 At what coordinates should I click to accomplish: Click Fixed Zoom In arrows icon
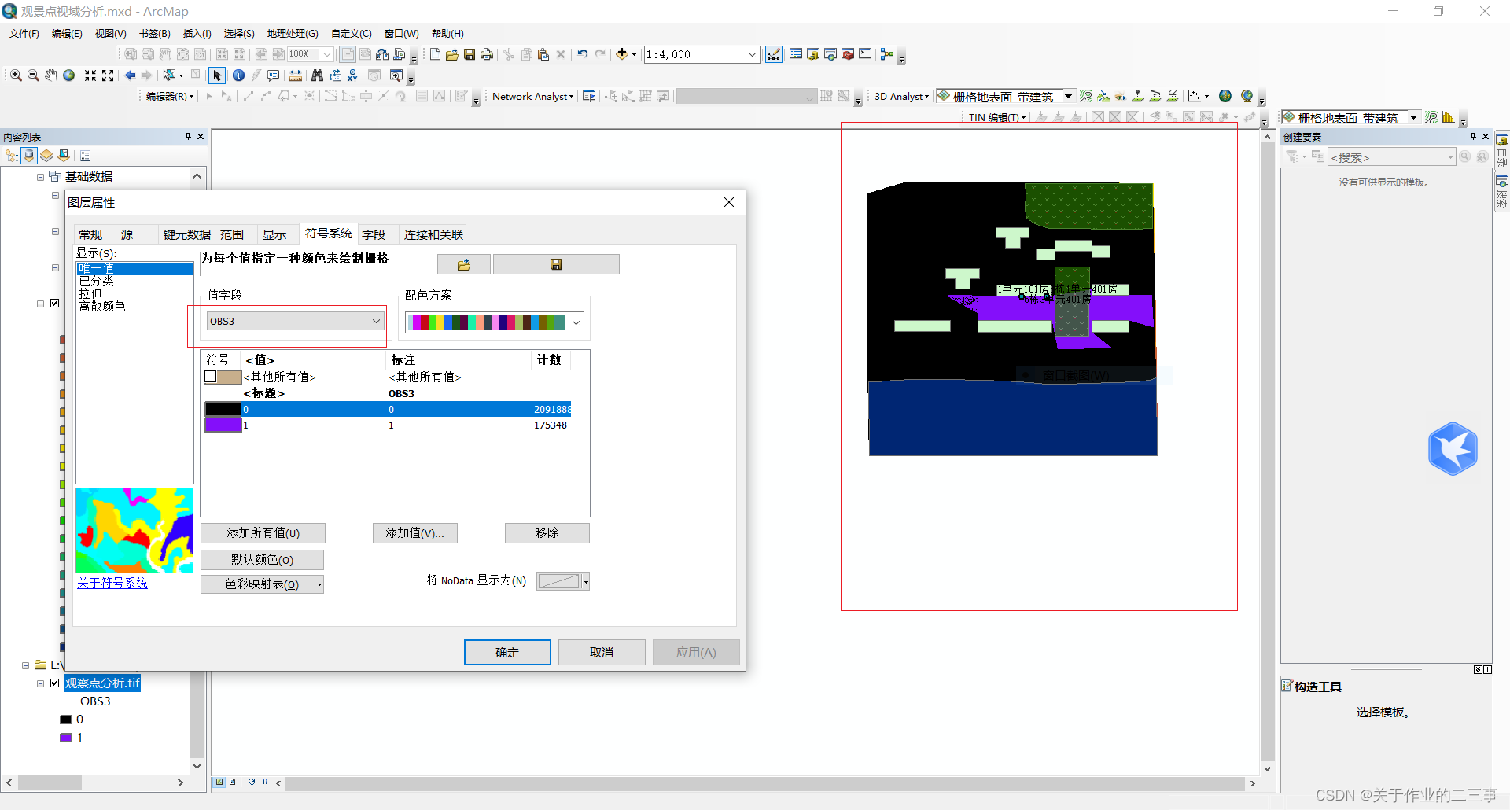90,75
